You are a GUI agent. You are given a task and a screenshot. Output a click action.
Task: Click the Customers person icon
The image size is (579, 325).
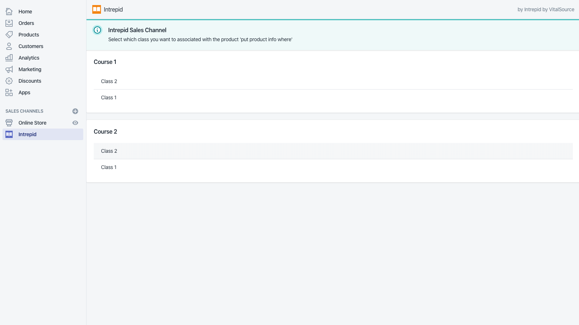pos(9,46)
